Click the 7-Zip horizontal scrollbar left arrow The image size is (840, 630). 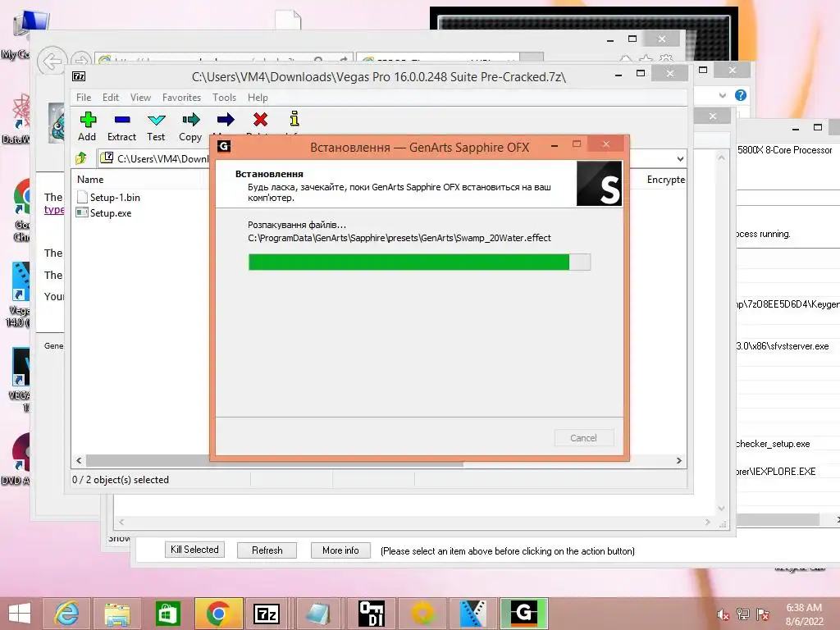[x=80, y=461]
